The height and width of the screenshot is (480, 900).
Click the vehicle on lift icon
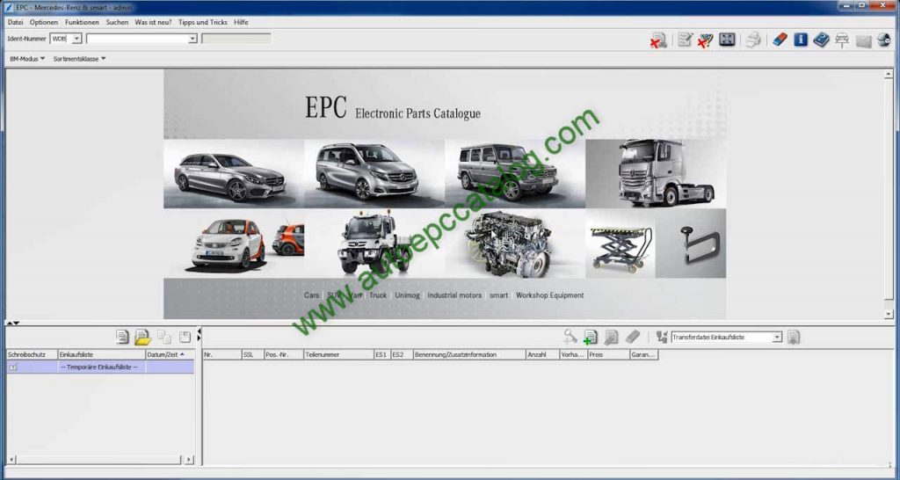coord(842,40)
